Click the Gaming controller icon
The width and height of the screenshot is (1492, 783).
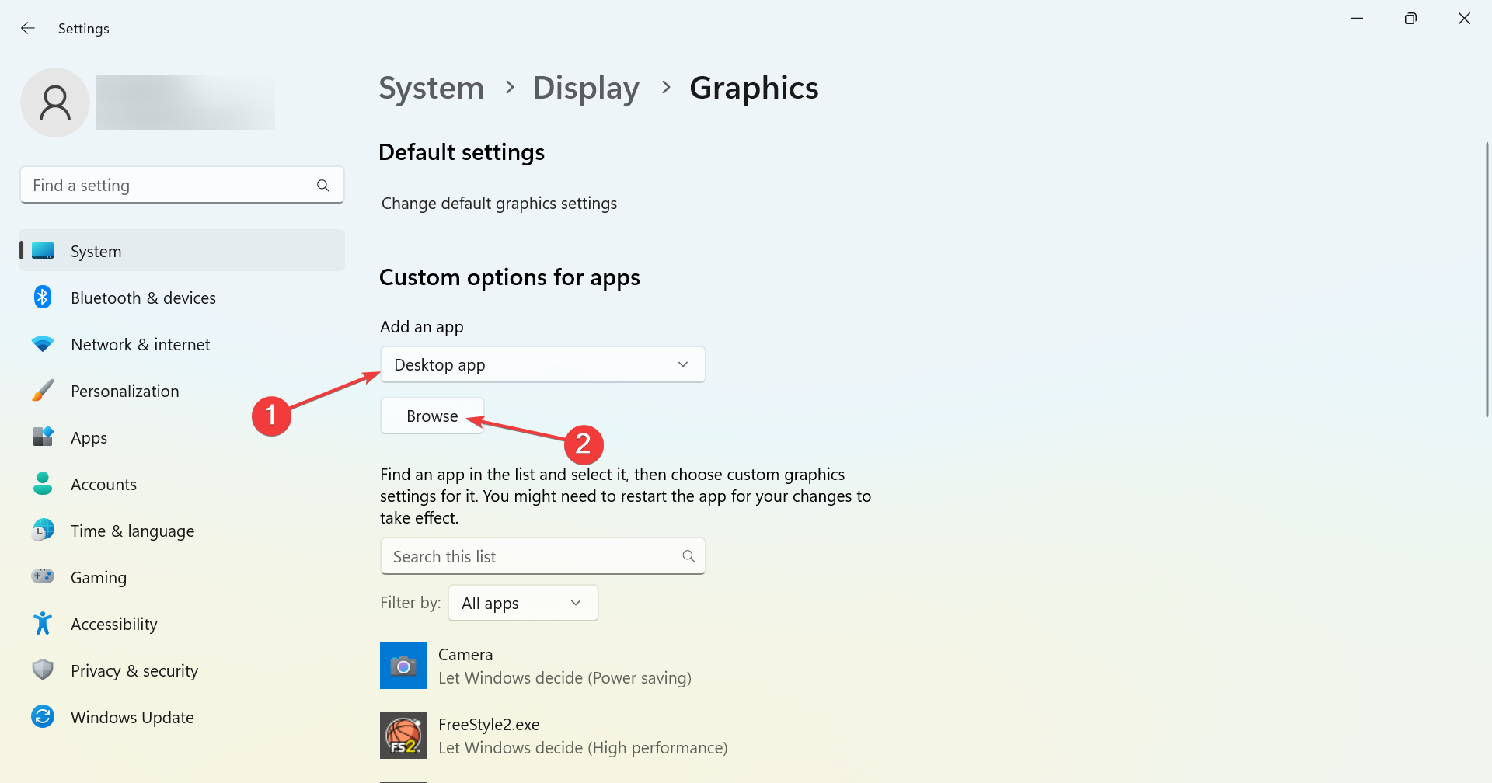[43, 577]
